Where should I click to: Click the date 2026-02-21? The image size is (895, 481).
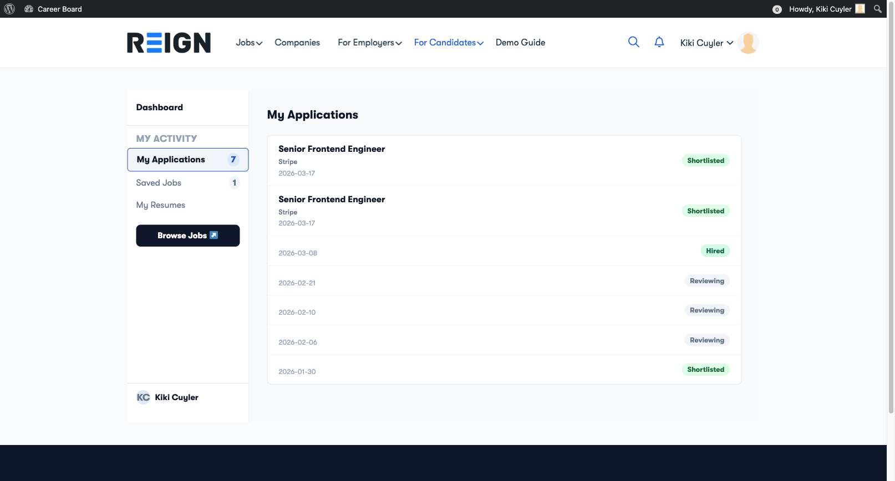click(297, 283)
